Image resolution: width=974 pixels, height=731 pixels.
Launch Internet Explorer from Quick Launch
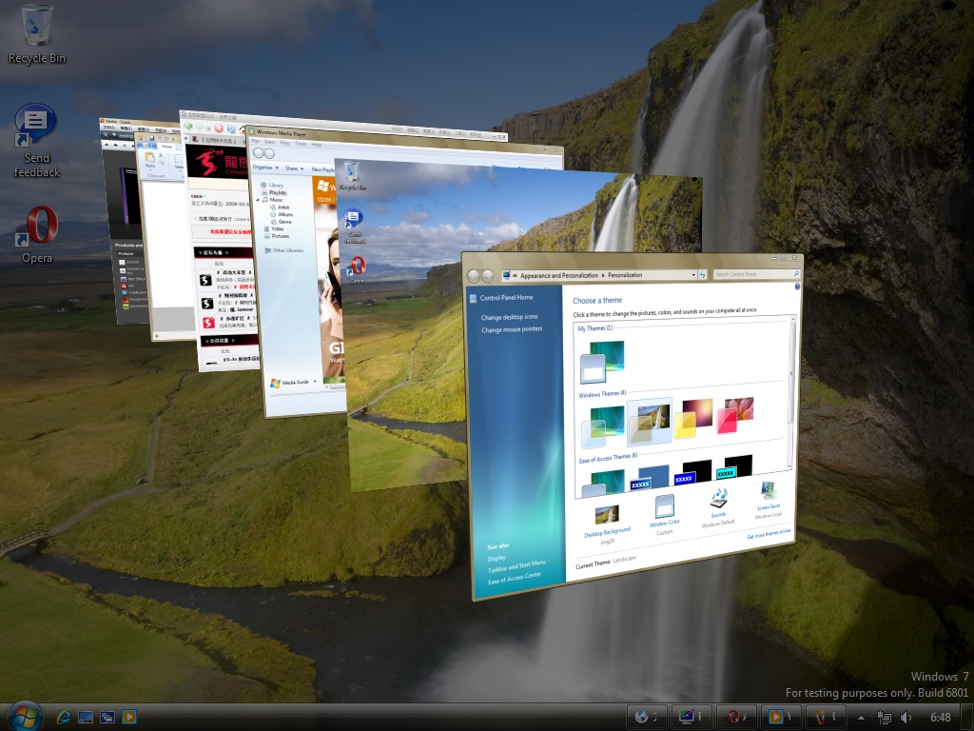point(64,717)
